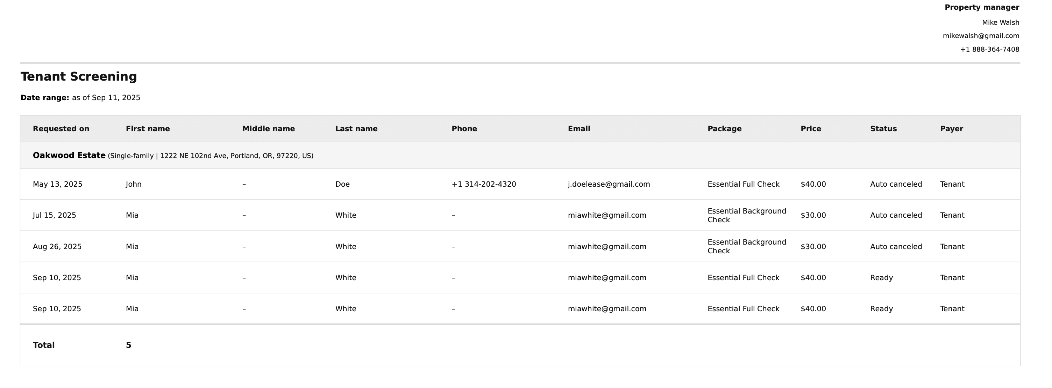This screenshot has width=1052, height=388.
Task: Select the phone number +1 314-202-4320
Action: coord(484,184)
